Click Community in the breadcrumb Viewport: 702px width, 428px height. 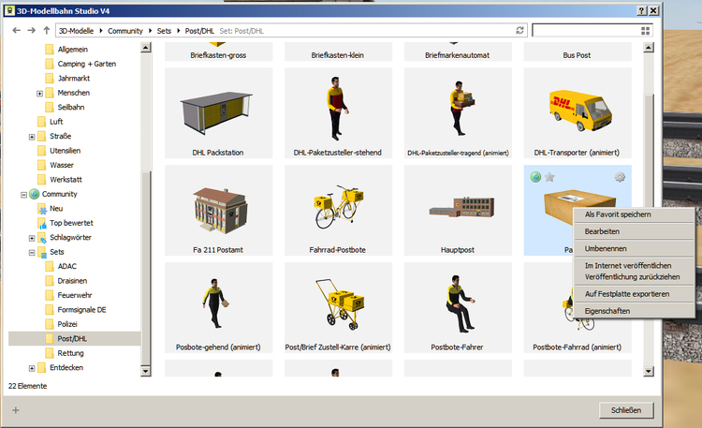[124, 31]
